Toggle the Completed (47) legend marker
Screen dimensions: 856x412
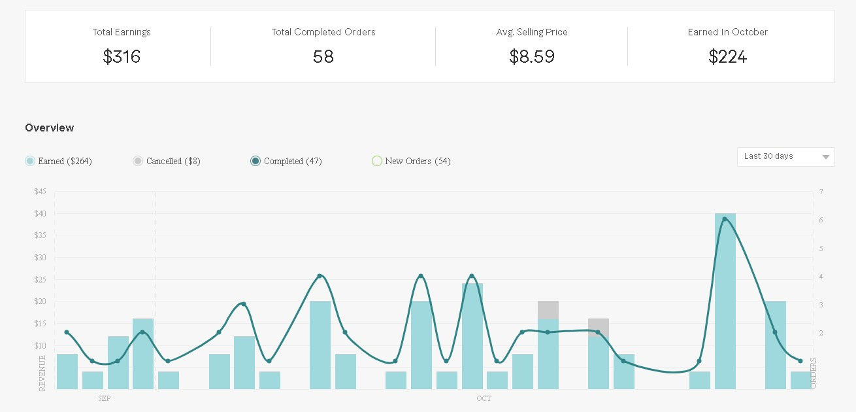click(255, 161)
